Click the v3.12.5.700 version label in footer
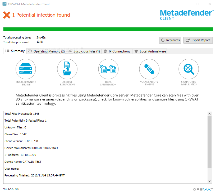The image size is (216, 192). [11, 189]
